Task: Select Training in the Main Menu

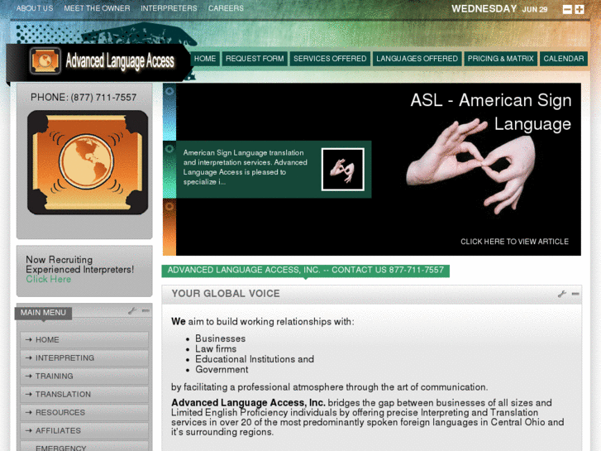Action: point(84,377)
